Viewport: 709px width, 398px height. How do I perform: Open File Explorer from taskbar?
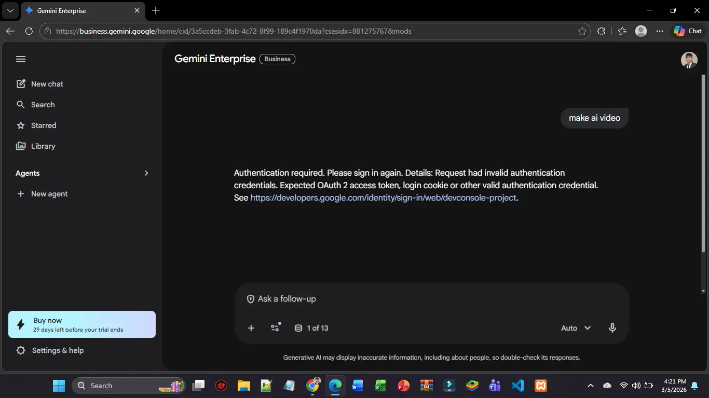pyautogui.click(x=244, y=386)
